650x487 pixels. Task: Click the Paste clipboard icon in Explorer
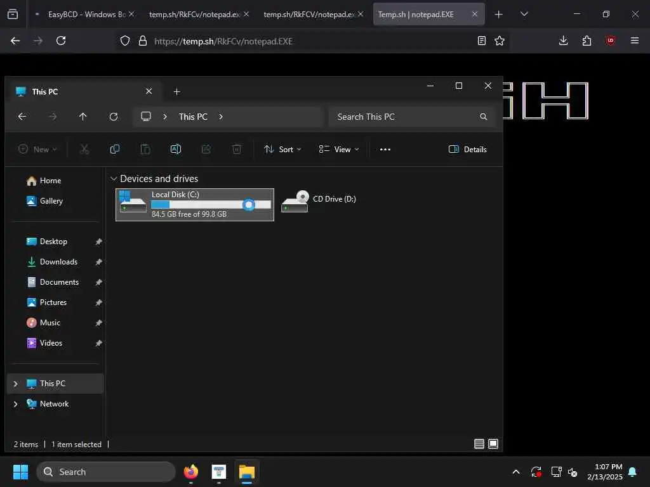(145, 149)
